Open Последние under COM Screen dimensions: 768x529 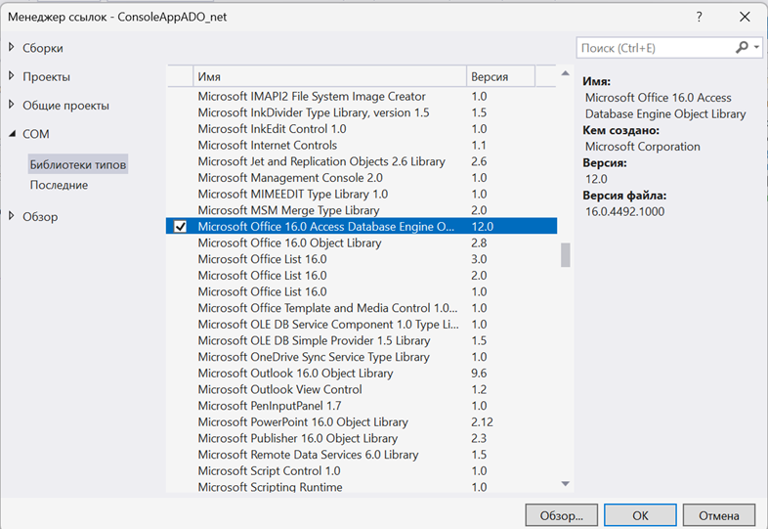click(59, 185)
